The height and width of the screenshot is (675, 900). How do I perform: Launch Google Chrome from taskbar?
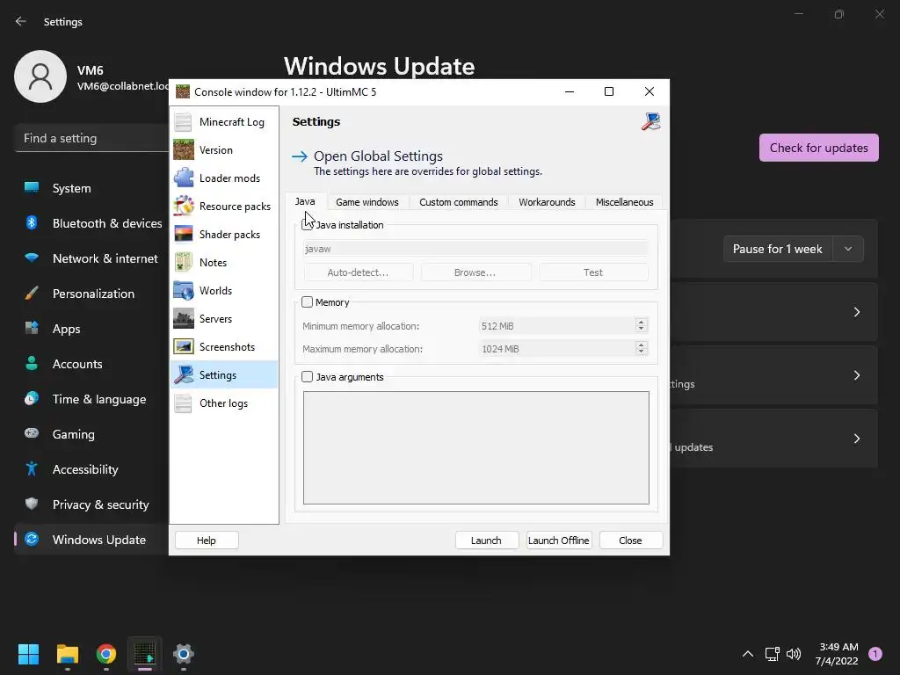pyautogui.click(x=106, y=654)
